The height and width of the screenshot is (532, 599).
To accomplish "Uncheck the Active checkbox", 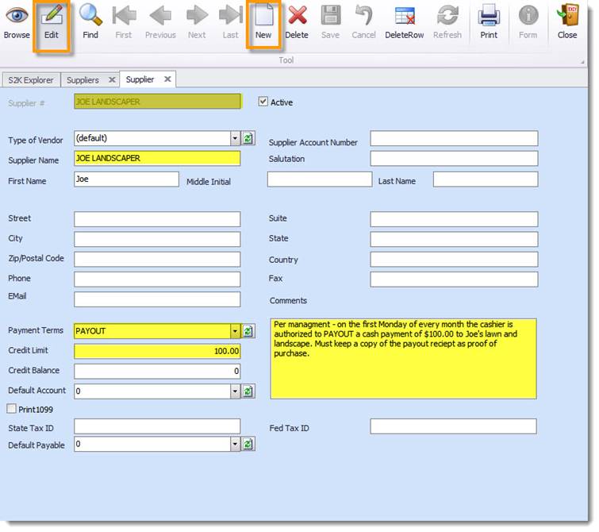I will point(264,102).
